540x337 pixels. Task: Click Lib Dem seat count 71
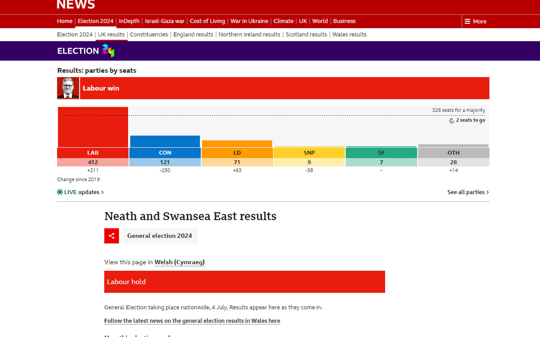click(x=237, y=162)
